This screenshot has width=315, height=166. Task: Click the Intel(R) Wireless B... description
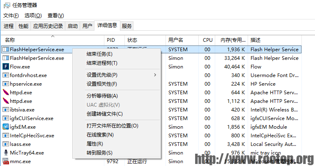pos(274,110)
